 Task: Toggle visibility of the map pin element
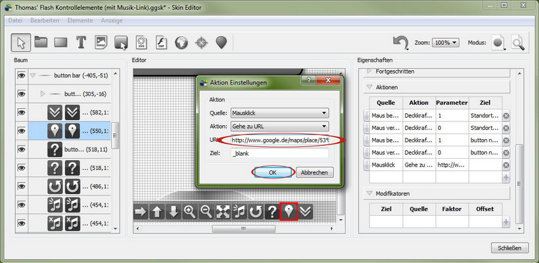point(21,131)
